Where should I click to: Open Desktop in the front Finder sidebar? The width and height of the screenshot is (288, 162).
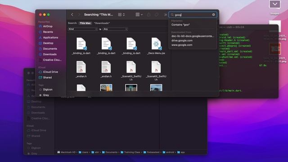(48, 43)
